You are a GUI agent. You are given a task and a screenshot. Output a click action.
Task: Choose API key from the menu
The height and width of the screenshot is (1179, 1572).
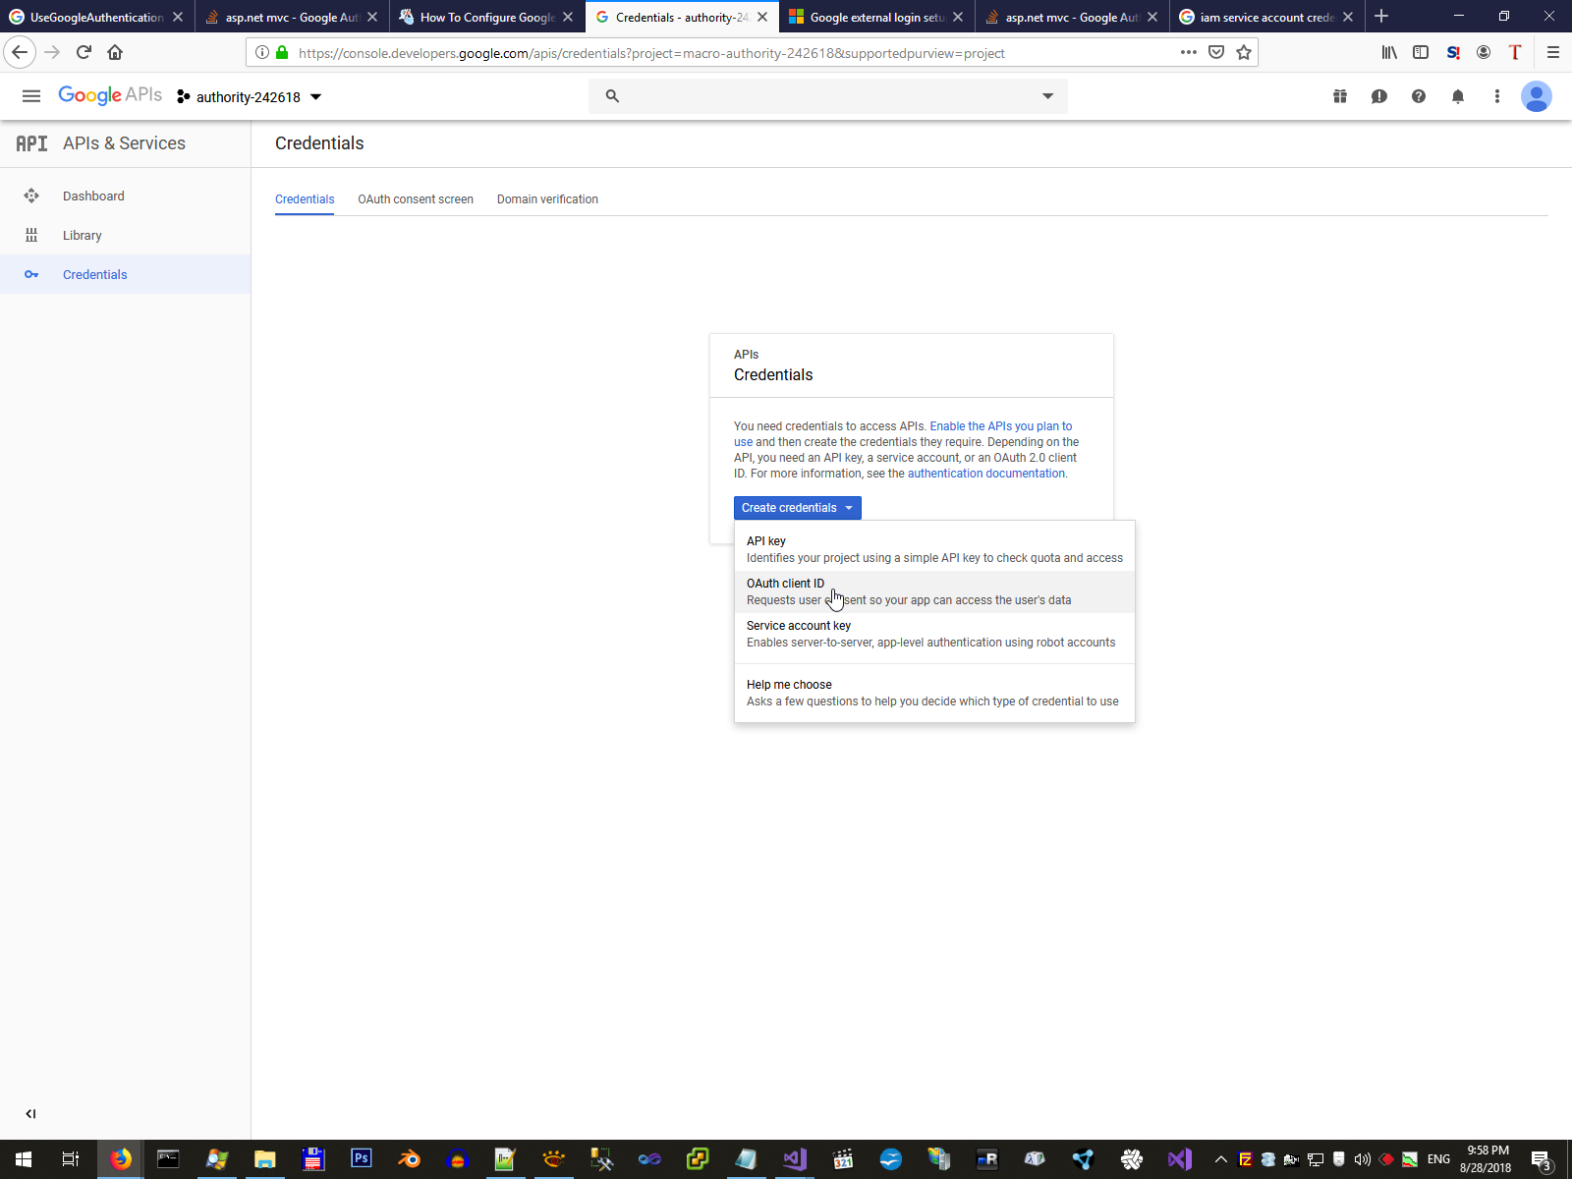pos(934,549)
